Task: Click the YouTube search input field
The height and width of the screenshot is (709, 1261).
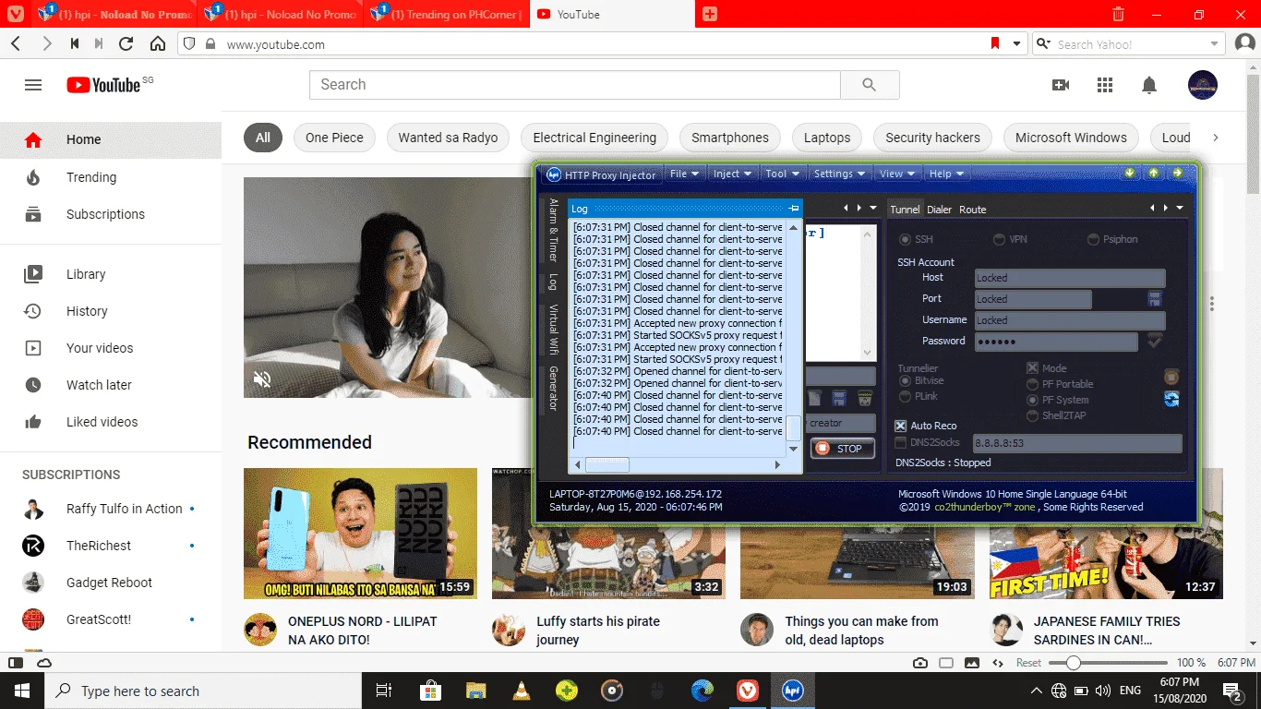Action: click(575, 85)
